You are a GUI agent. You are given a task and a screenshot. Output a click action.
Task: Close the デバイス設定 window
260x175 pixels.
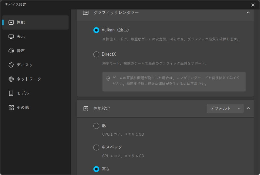tap(253, 5)
